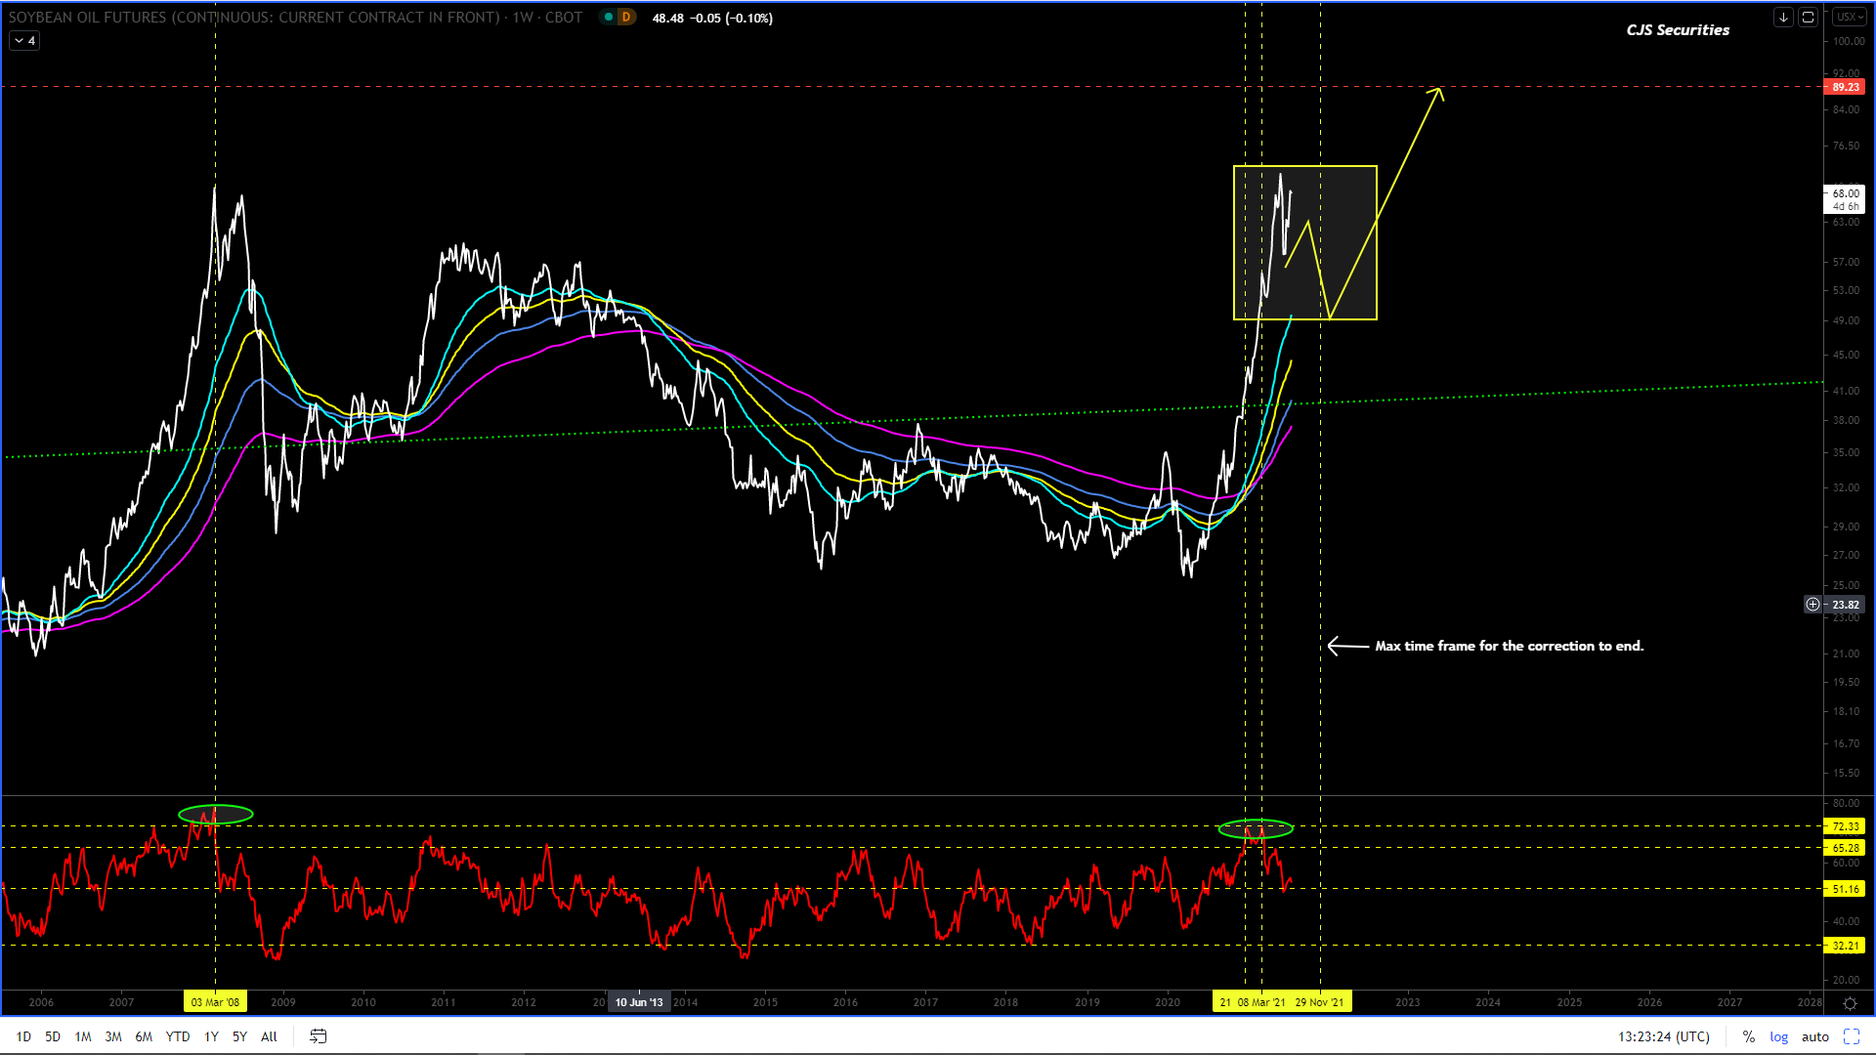Toggle percent scale mode

pos(1748,1036)
